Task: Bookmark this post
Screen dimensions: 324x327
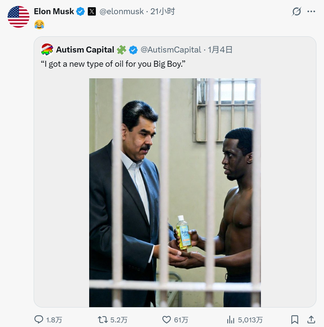Action: 295,319
